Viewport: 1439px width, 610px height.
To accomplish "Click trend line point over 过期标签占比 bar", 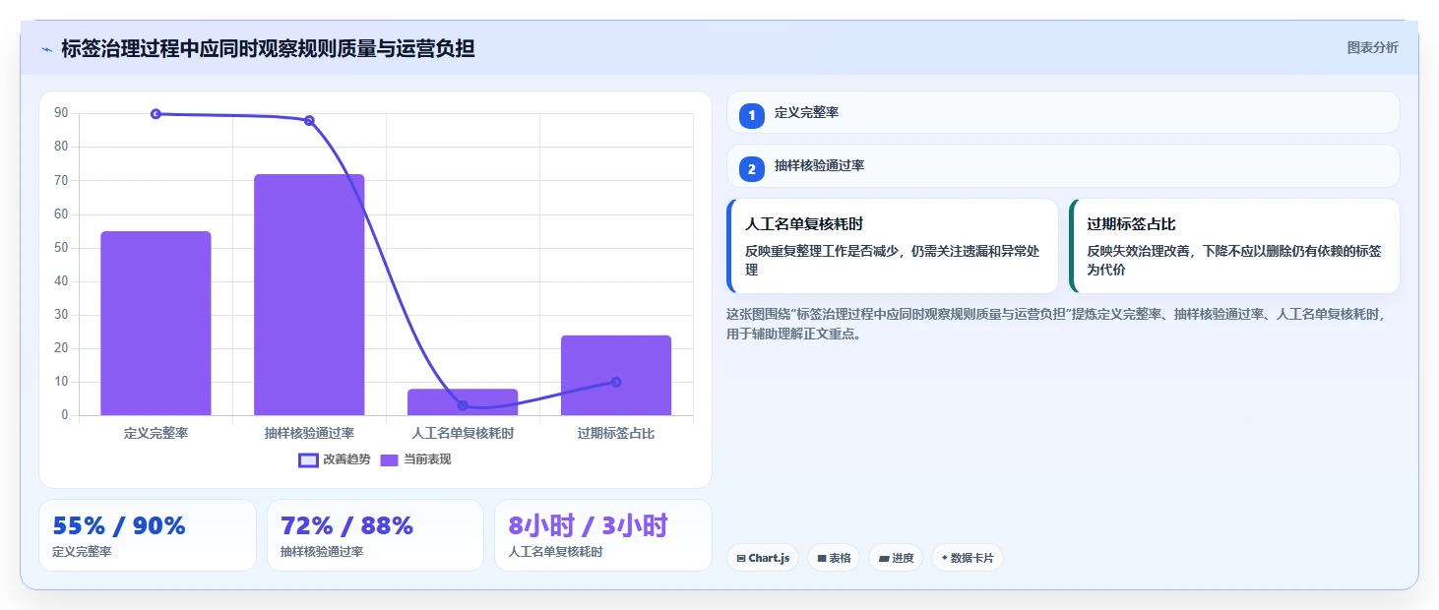I will point(616,382).
